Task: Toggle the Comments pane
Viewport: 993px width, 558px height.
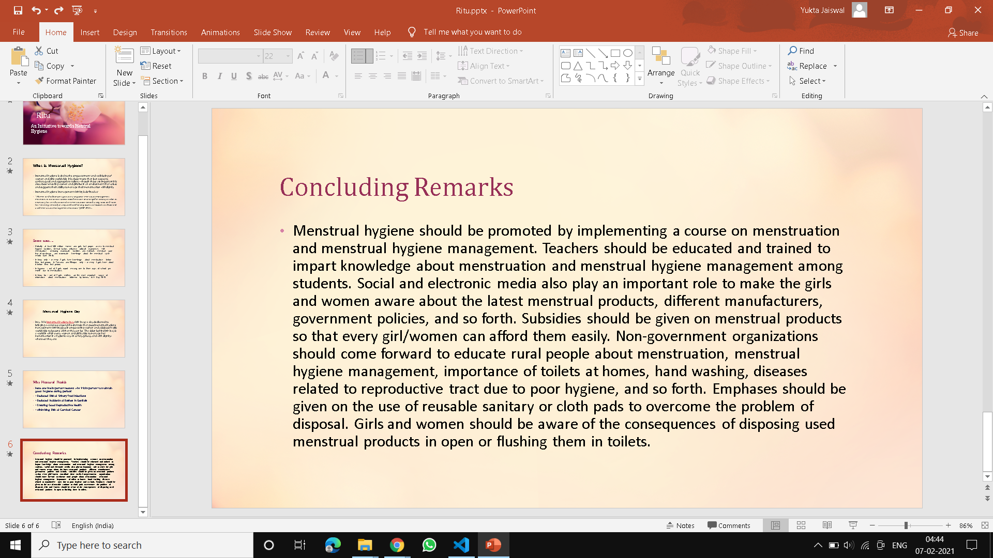Action: (x=729, y=525)
